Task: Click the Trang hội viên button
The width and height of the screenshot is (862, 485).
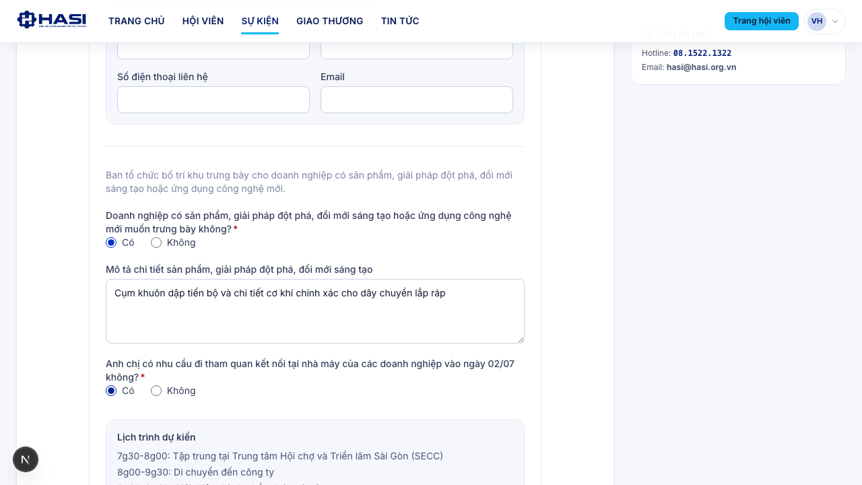Action: tap(762, 21)
